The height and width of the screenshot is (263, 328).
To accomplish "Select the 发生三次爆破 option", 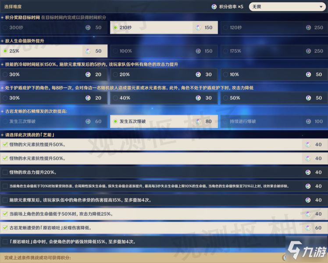I will [x=54, y=121].
